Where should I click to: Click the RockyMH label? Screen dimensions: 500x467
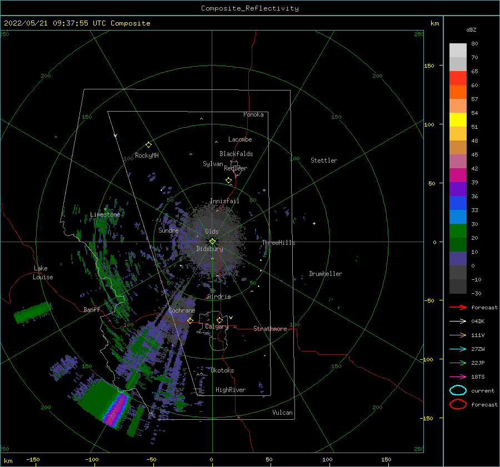tap(147, 155)
